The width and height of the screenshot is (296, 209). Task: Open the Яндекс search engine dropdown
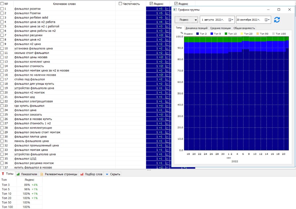point(186,20)
